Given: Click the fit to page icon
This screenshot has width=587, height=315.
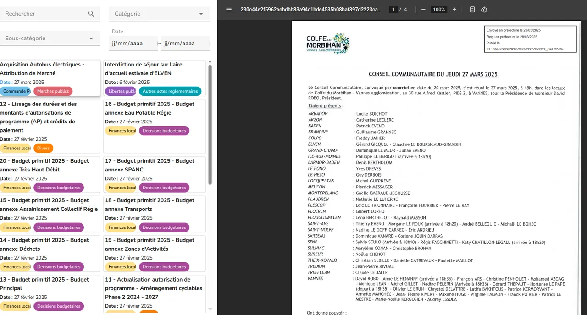Looking at the screenshot, I should 472,9.
